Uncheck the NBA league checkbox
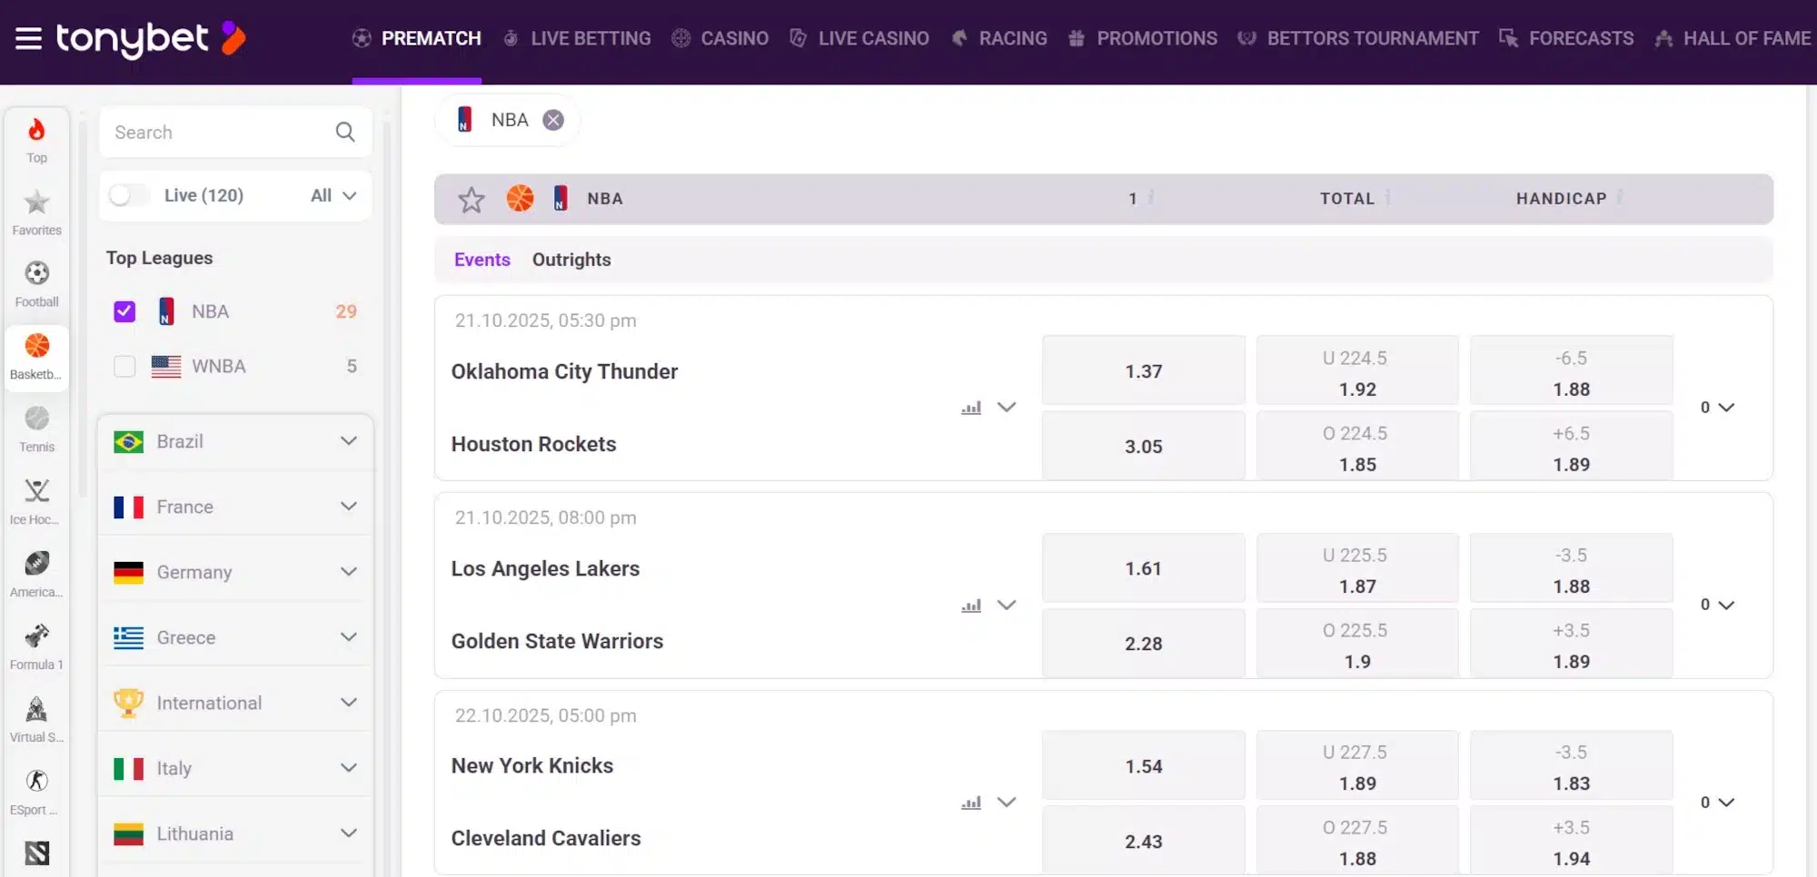1817x877 pixels. pos(124,311)
